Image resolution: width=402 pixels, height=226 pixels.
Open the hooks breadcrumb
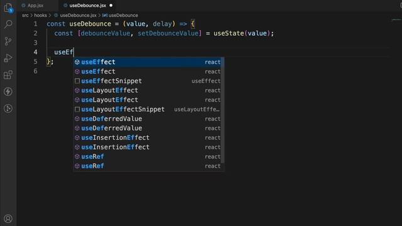coord(40,15)
